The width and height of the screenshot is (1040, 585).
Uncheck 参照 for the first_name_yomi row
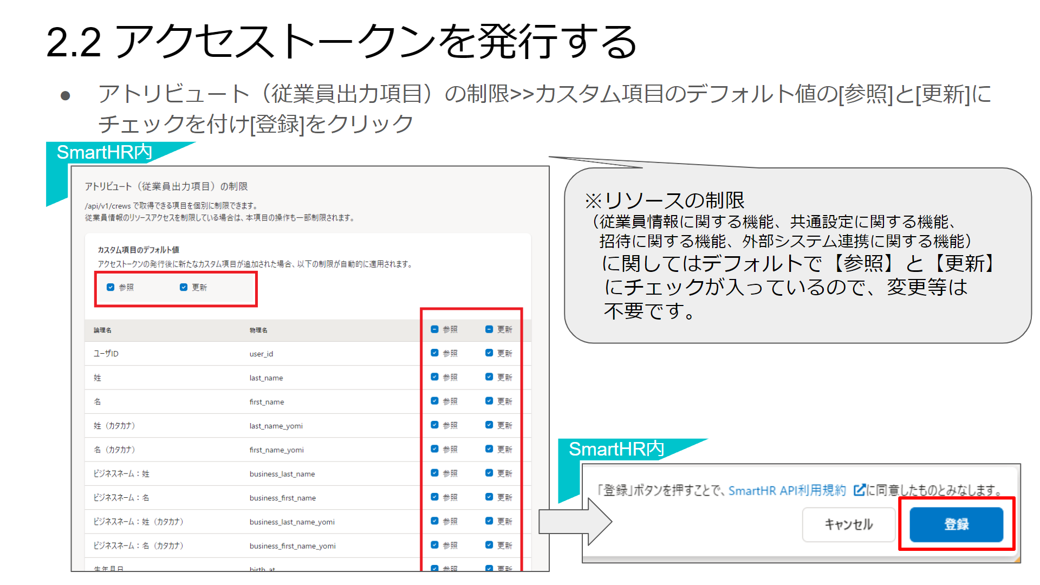pyautogui.click(x=434, y=449)
